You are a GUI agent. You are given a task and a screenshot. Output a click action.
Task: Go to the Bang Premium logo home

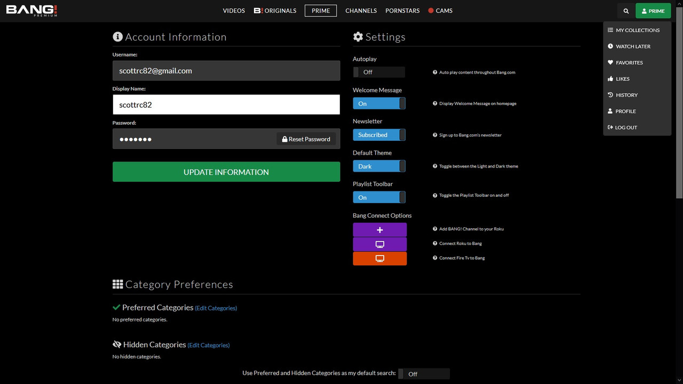pyautogui.click(x=31, y=11)
